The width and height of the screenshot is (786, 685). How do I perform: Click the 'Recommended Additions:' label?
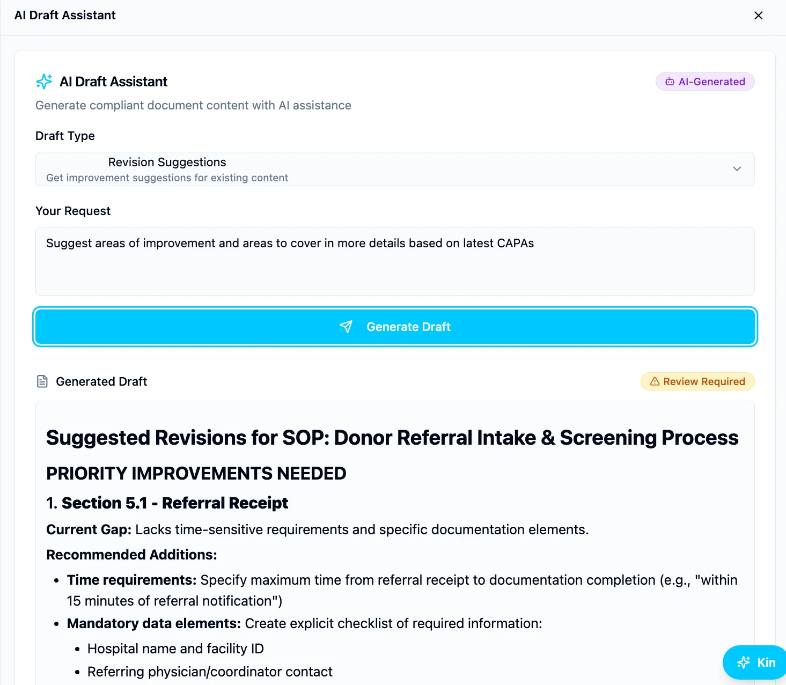[x=131, y=555]
